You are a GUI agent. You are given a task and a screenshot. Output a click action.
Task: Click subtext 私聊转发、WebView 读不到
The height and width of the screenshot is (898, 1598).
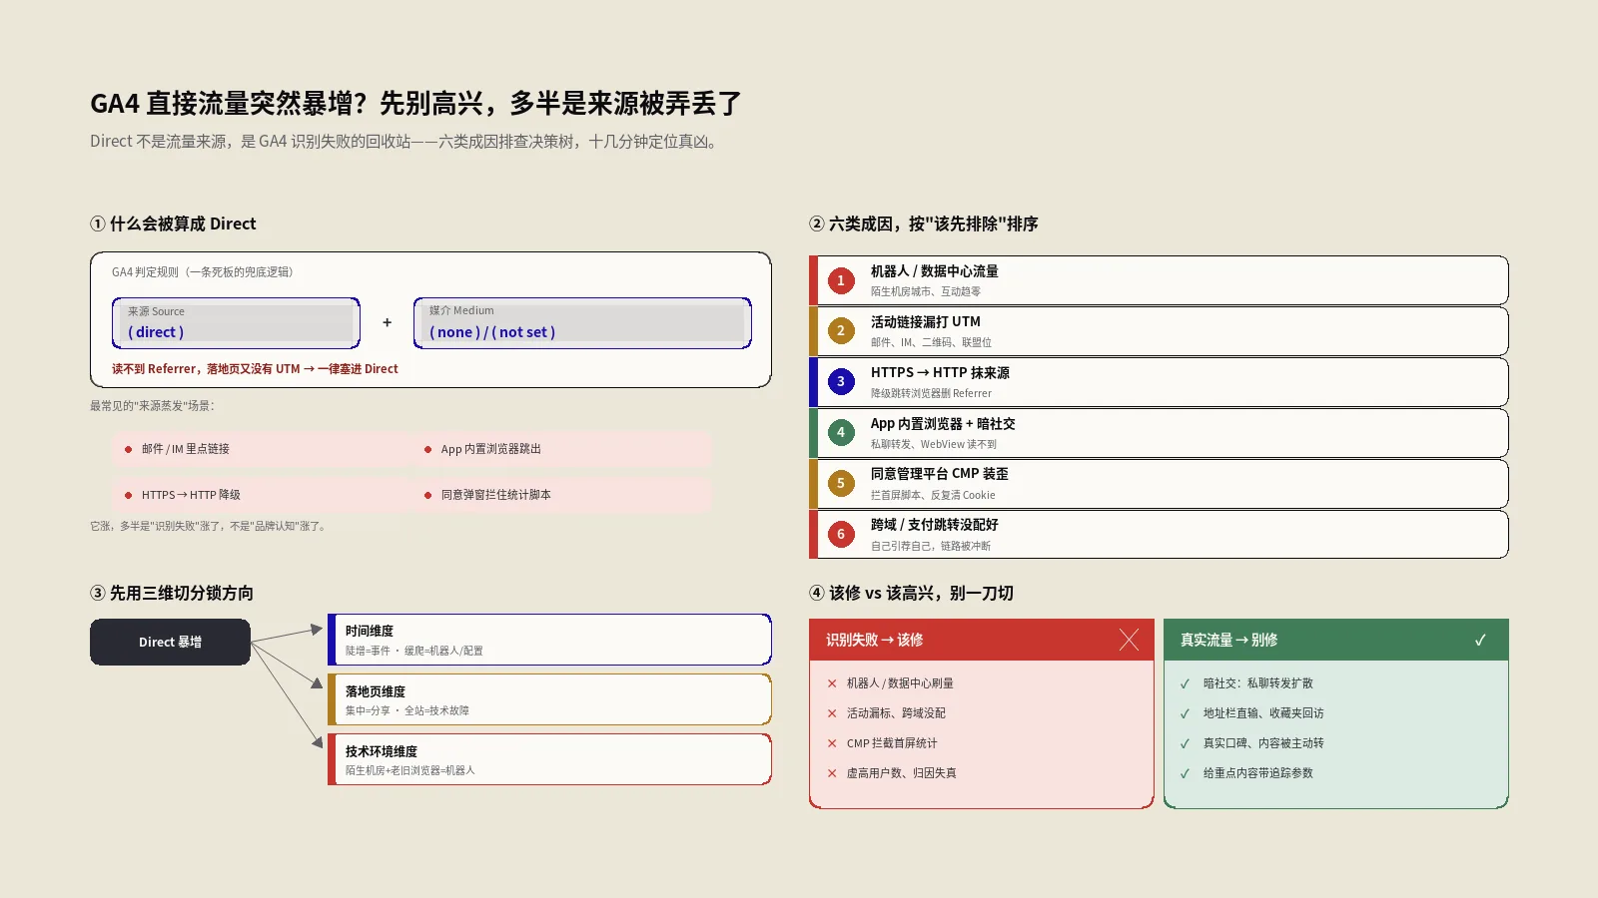[934, 444]
